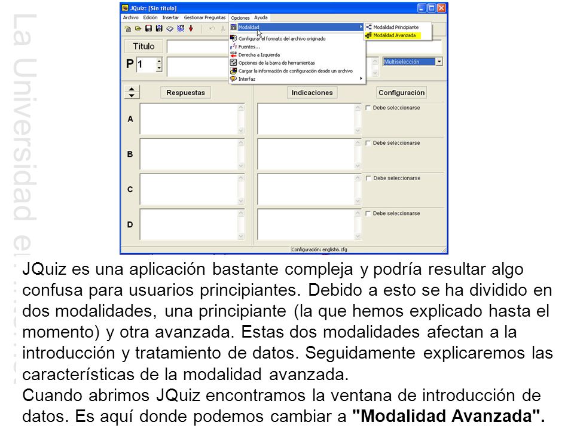Click the Indicaciones feedback box for A

(306, 119)
